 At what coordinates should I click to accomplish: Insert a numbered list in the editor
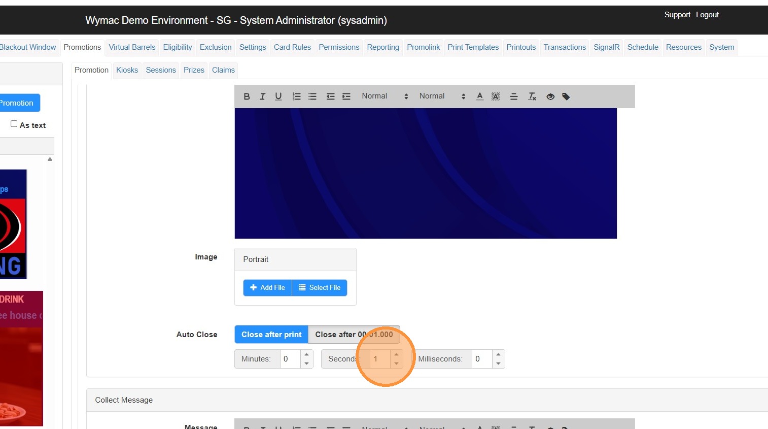pyautogui.click(x=297, y=96)
